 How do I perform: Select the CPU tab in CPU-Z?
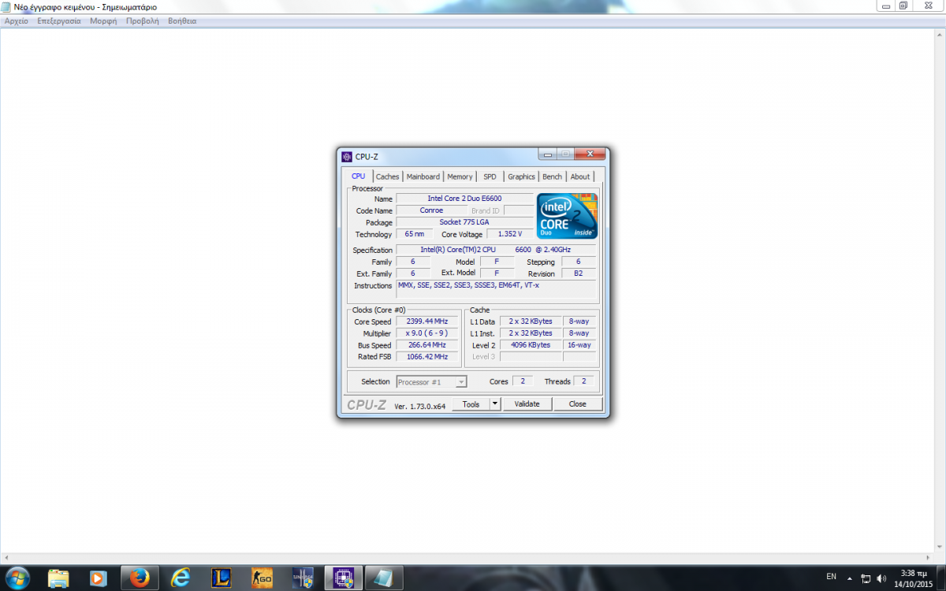[x=359, y=176]
